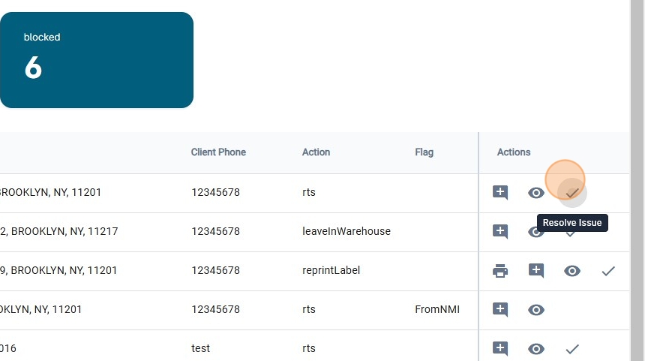Mark the reprintLabel row issue as resolved

click(608, 271)
